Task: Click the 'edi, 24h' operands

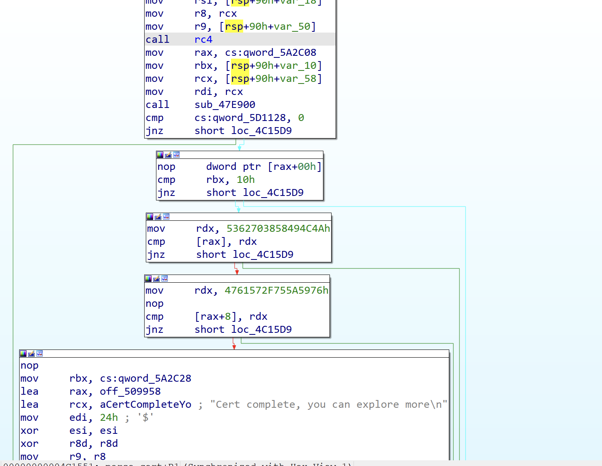Action: 94,418
